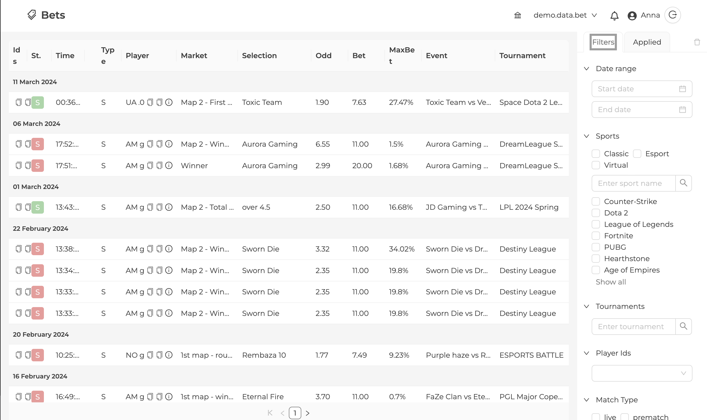Check League of Legends

click(x=596, y=225)
